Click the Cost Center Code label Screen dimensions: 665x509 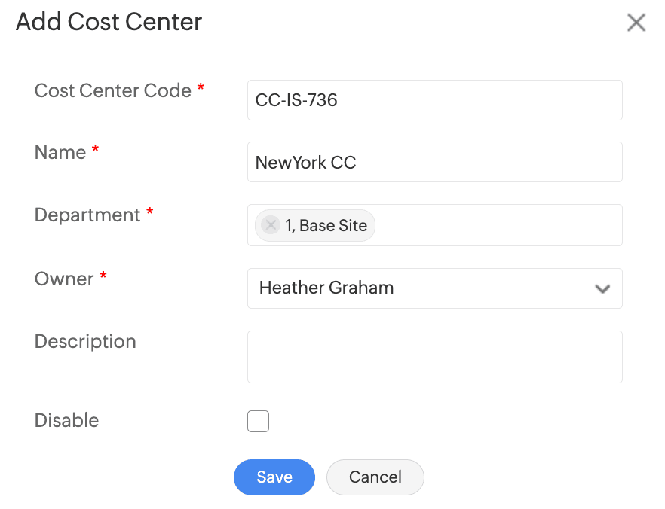click(113, 91)
